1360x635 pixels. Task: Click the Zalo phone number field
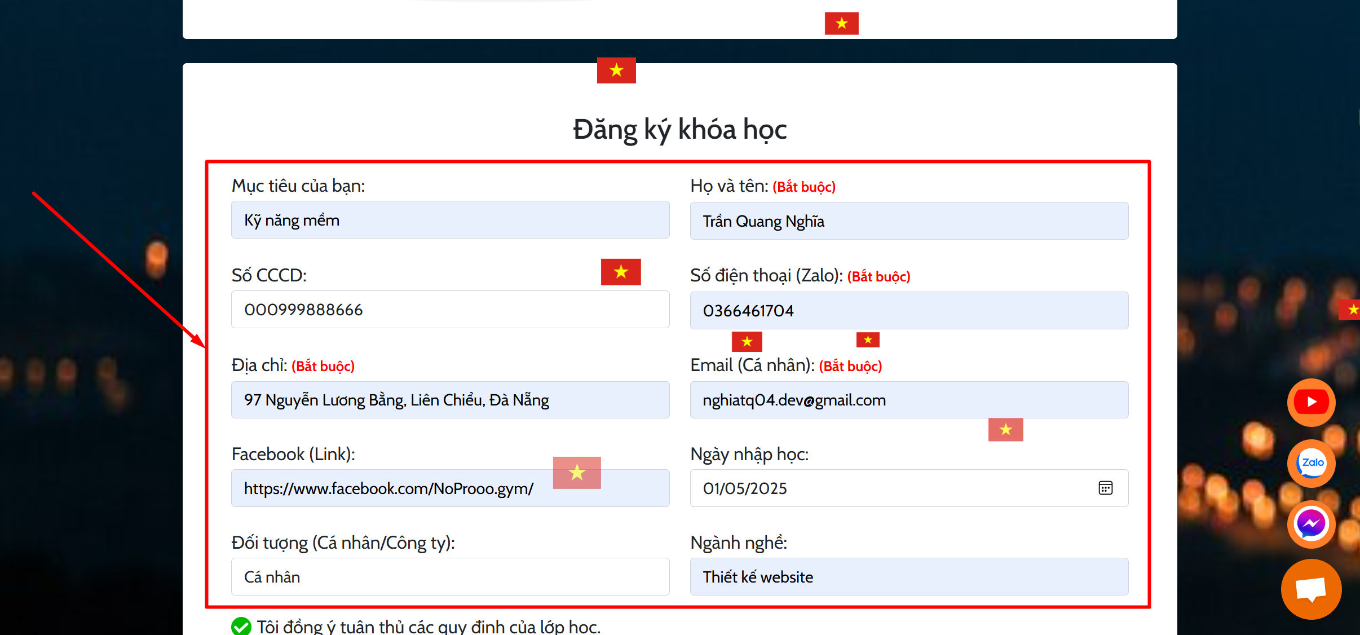909,311
